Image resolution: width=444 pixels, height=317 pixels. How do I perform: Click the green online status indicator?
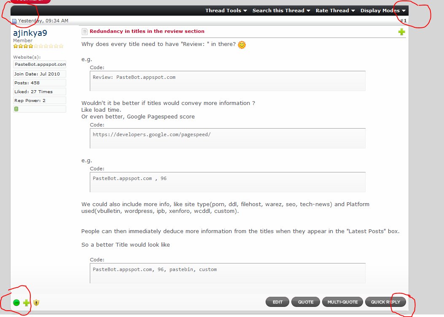[16, 302]
